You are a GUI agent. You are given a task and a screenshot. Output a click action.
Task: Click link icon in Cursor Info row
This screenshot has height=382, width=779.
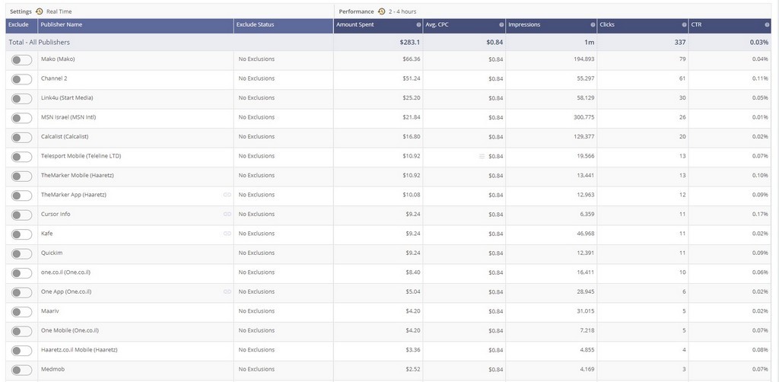tap(227, 214)
